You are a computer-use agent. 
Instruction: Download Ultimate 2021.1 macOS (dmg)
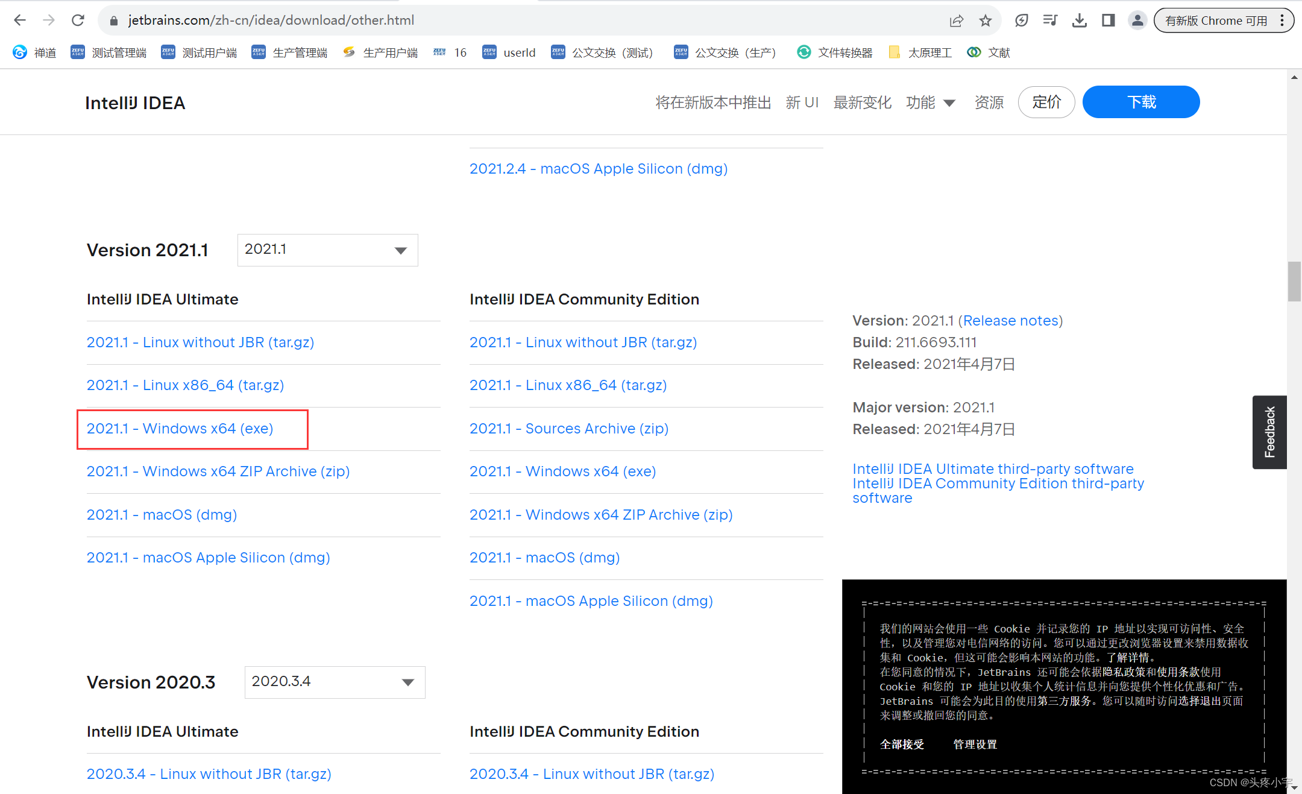tap(162, 515)
